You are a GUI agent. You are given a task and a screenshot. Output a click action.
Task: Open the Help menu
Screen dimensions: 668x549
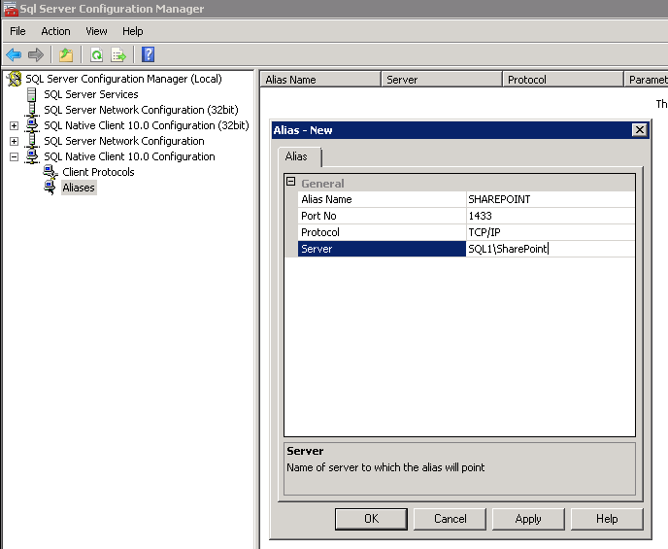(x=132, y=31)
